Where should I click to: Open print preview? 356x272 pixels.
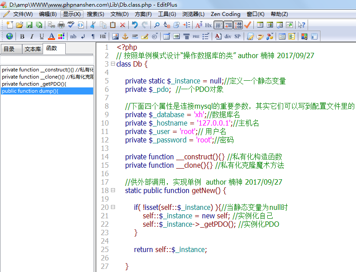point(51,25)
